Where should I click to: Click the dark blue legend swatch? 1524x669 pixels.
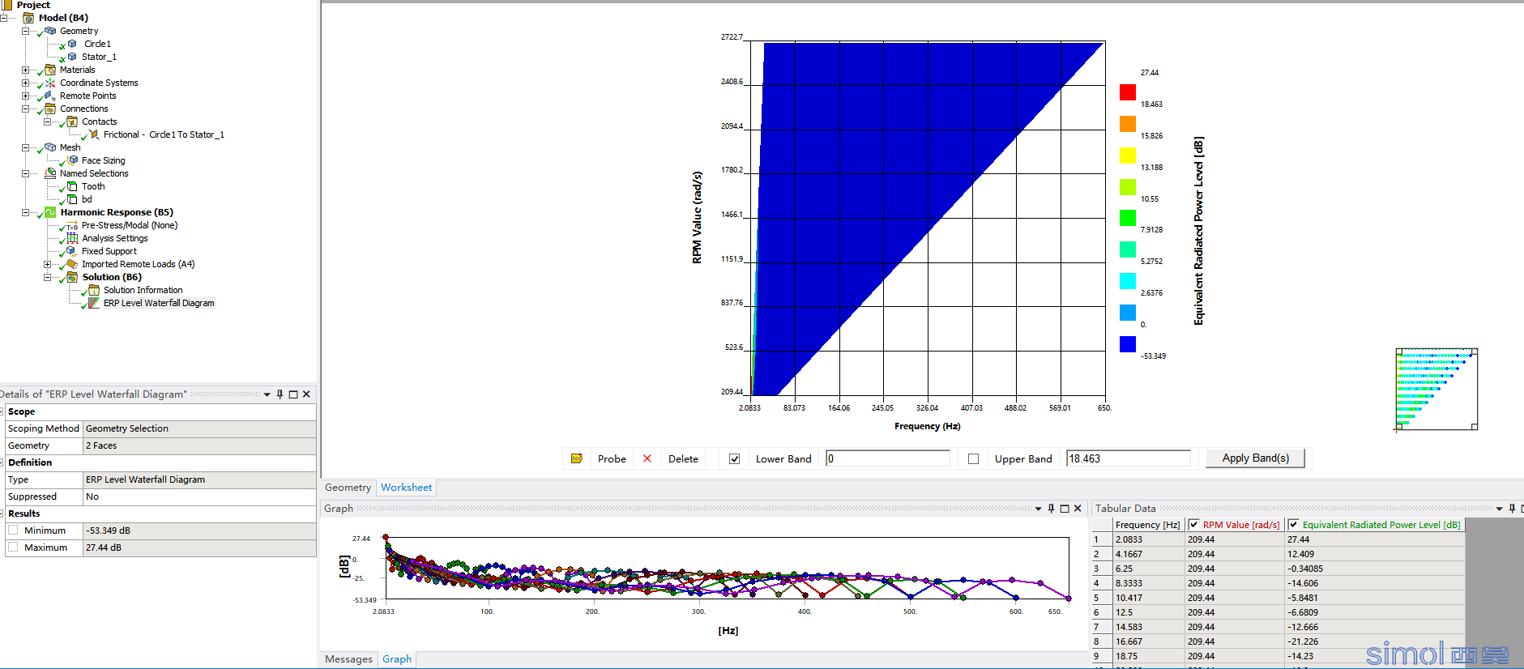[1128, 344]
